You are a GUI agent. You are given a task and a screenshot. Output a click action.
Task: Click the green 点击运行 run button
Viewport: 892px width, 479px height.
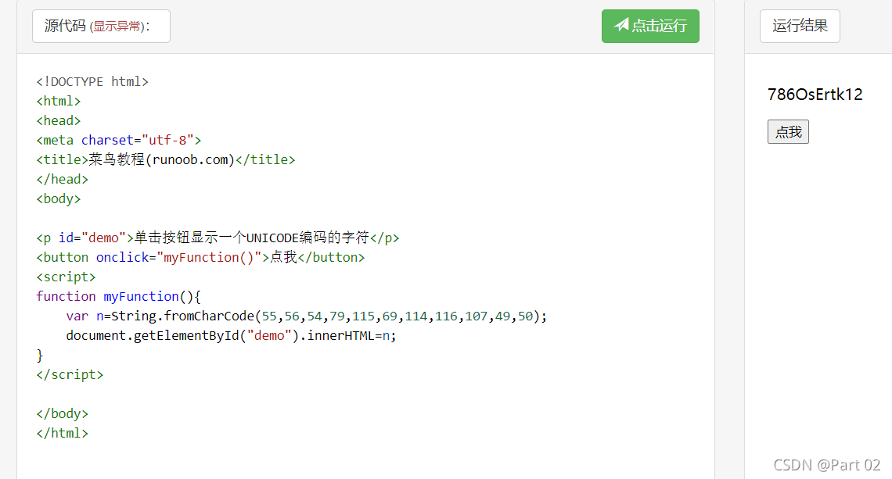pyautogui.click(x=650, y=25)
